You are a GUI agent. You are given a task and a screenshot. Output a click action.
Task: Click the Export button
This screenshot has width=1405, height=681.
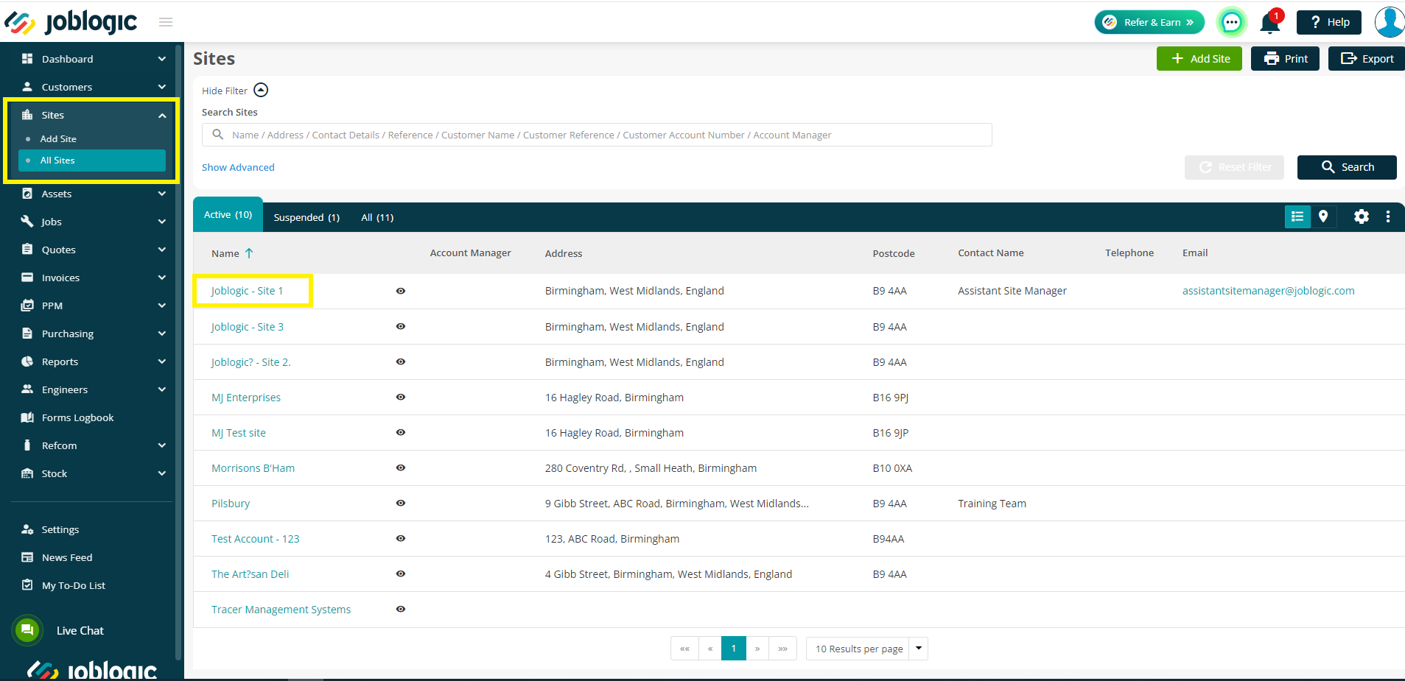pyautogui.click(x=1367, y=59)
